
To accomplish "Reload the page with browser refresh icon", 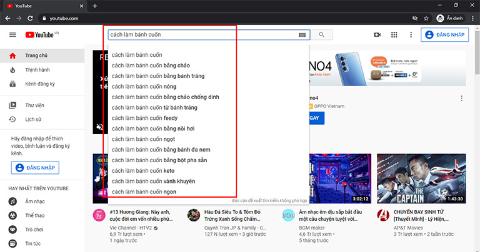I will click(30, 18).
